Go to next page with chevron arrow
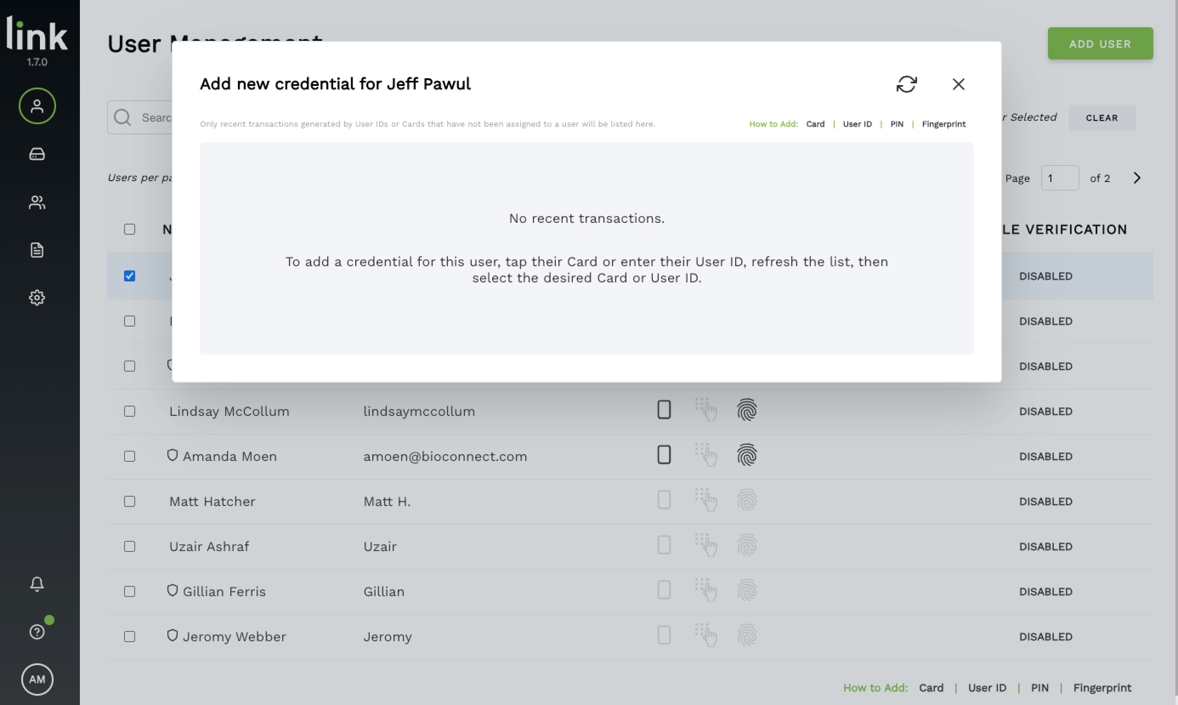Viewport: 1178px width, 705px height. 1137,178
